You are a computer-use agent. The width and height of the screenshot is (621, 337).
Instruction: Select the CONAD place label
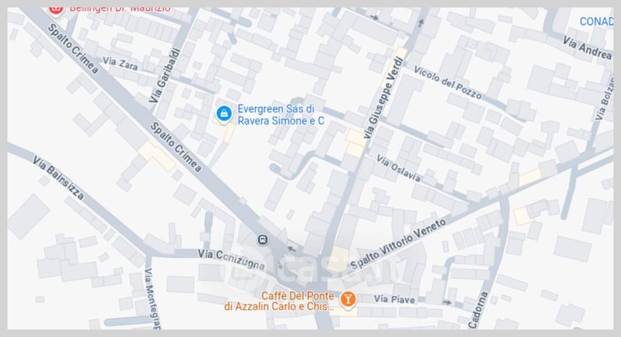(597, 22)
